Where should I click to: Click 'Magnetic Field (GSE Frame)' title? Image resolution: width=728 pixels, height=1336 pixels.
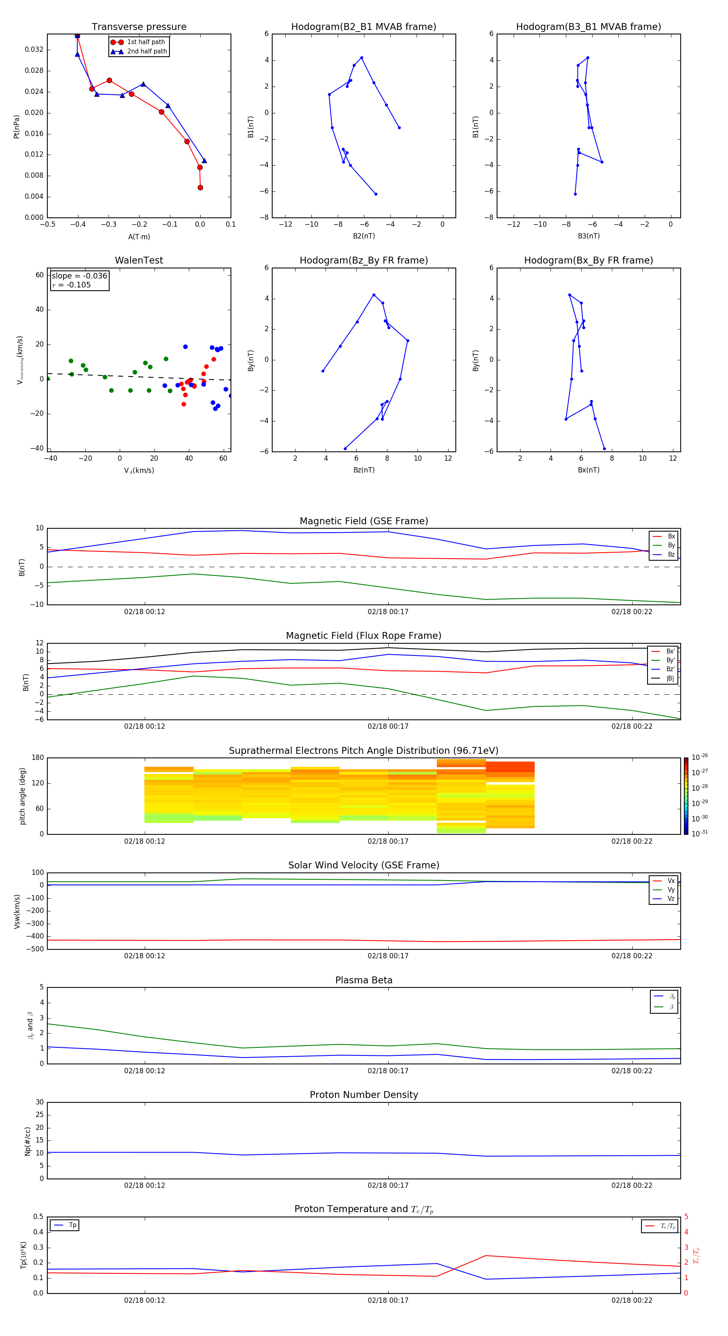364,521
